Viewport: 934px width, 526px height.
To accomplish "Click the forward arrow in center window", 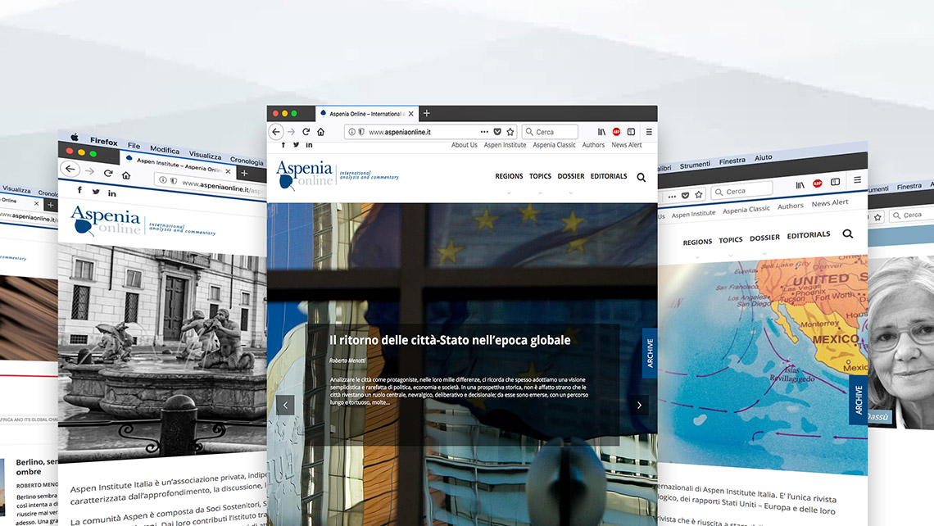I will (x=292, y=132).
